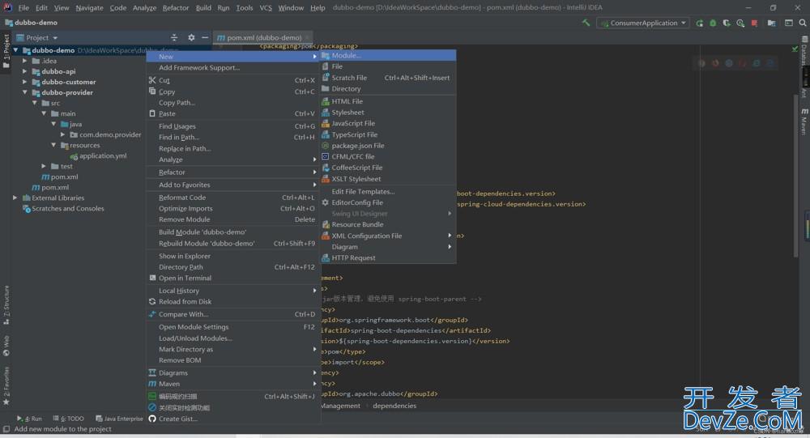Image resolution: width=810 pixels, height=438 pixels.
Task: Click Optimize Imports in the context menu
Action: coord(233,209)
